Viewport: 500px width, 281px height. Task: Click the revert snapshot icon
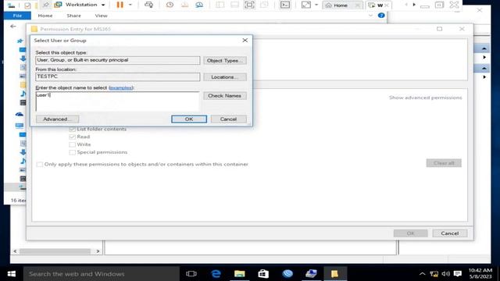pyautogui.click(x=184, y=5)
